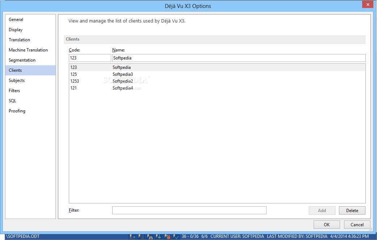Open the Subjects category

coord(30,80)
